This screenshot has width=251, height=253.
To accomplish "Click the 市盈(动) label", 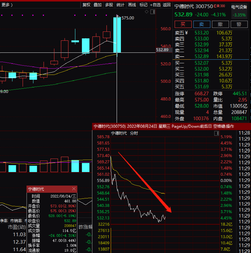I will click(x=17, y=227).
